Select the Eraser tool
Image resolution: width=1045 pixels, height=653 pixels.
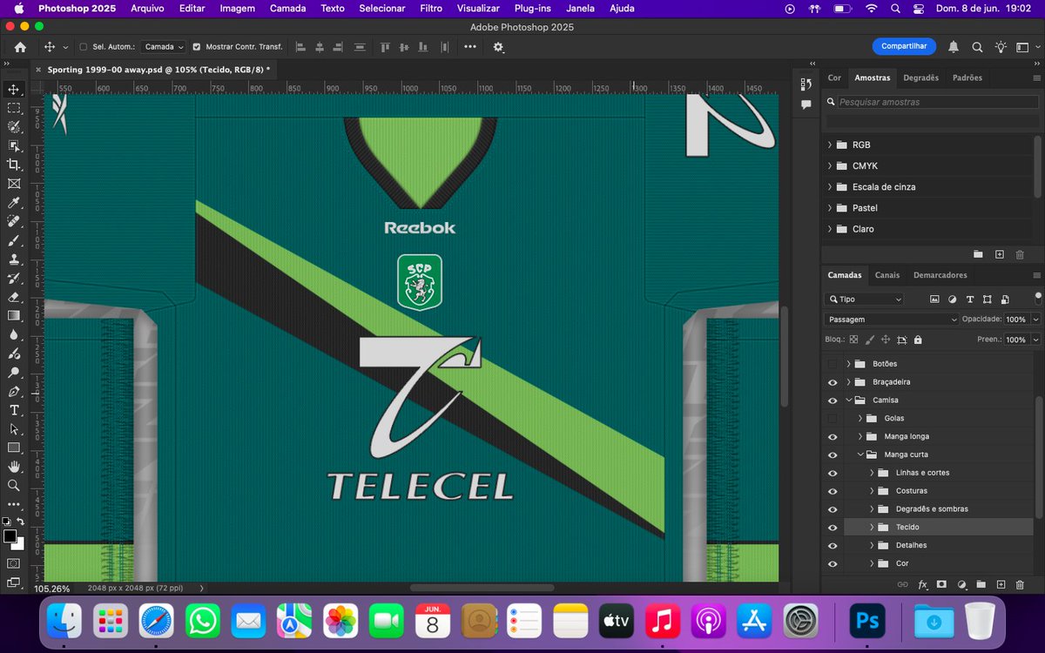coord(14,297)
